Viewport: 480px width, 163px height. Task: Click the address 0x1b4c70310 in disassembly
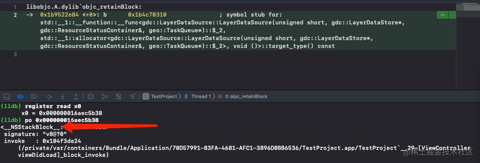(147, 15)
